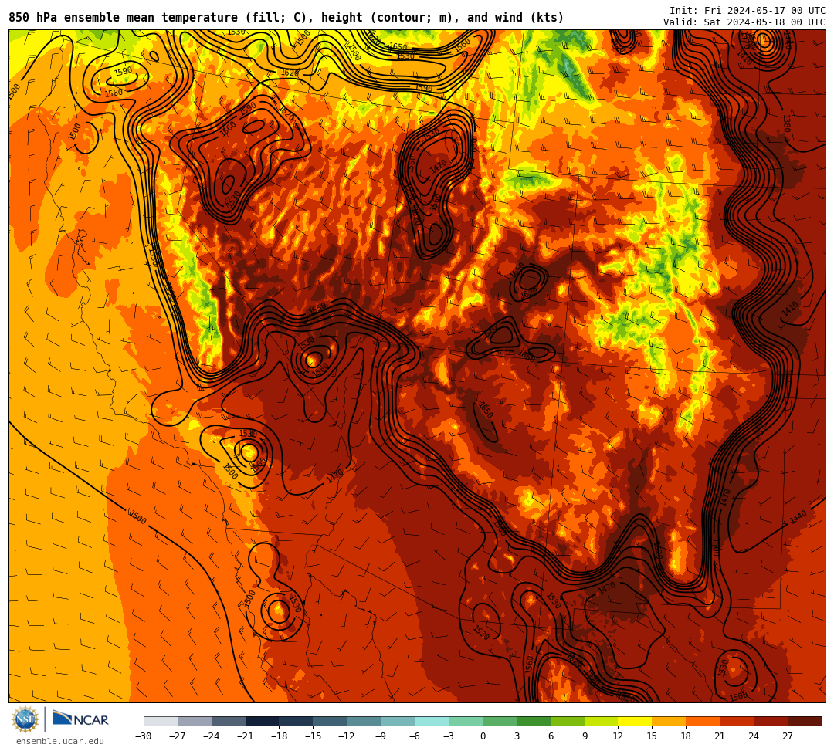Click the 27 colorbar tick label

pos(788,736)
